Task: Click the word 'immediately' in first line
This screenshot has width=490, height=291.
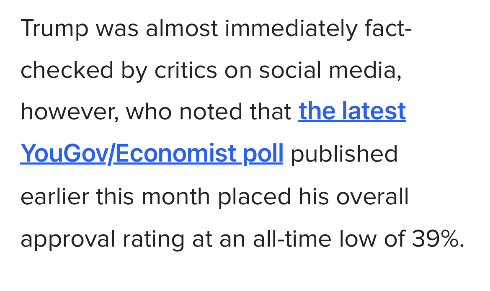Action: coord(291,28)
